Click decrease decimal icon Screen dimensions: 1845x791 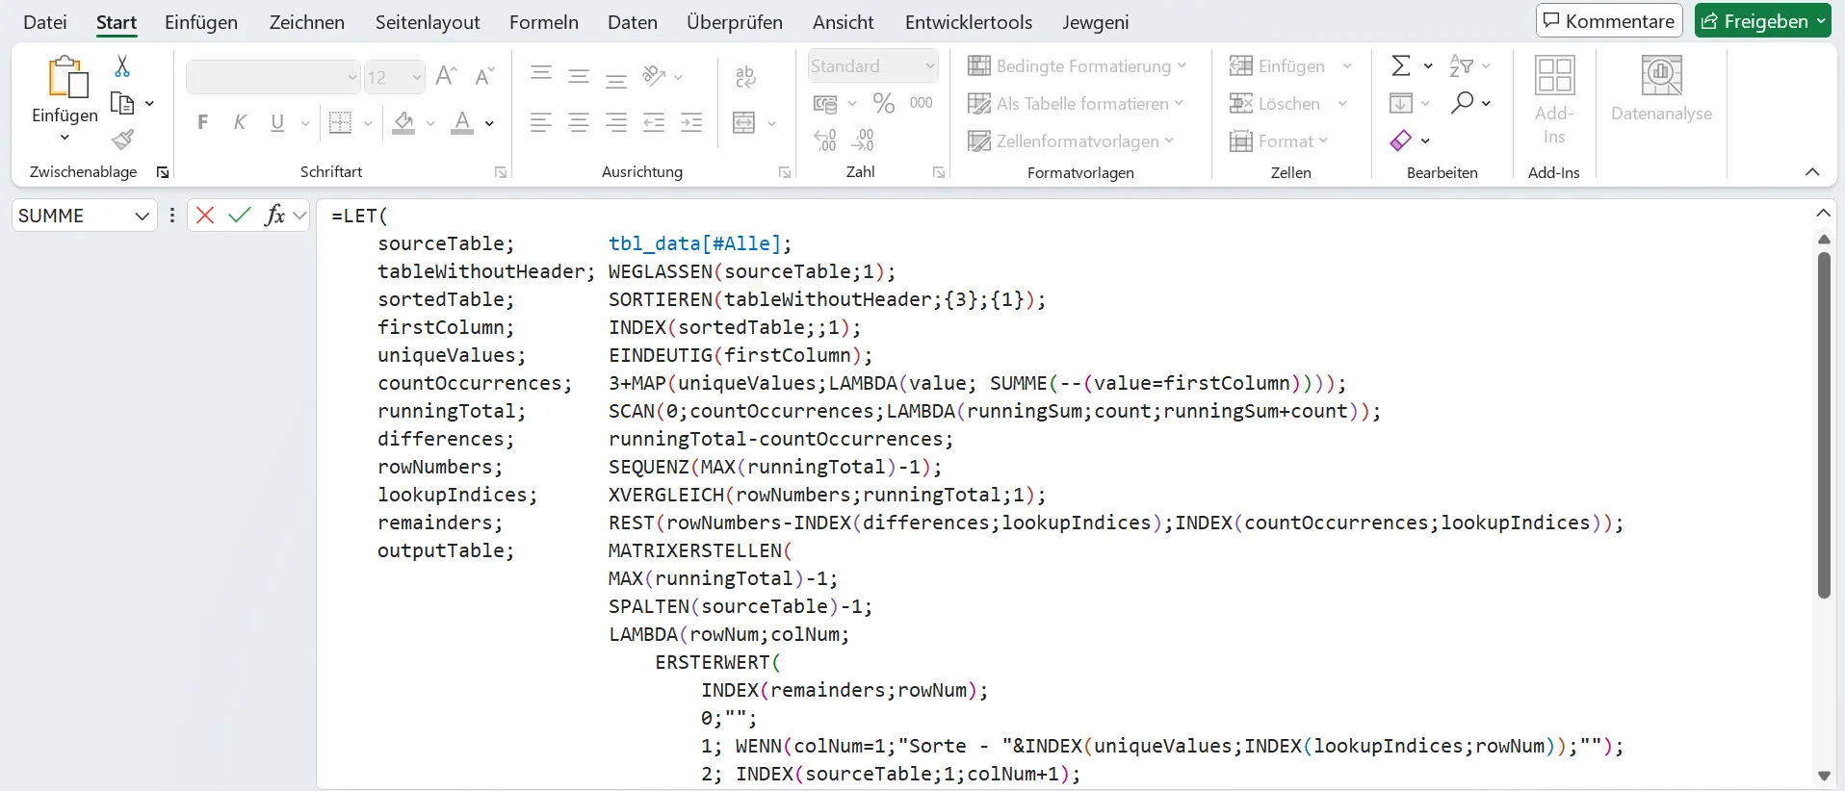pos(864,140)
